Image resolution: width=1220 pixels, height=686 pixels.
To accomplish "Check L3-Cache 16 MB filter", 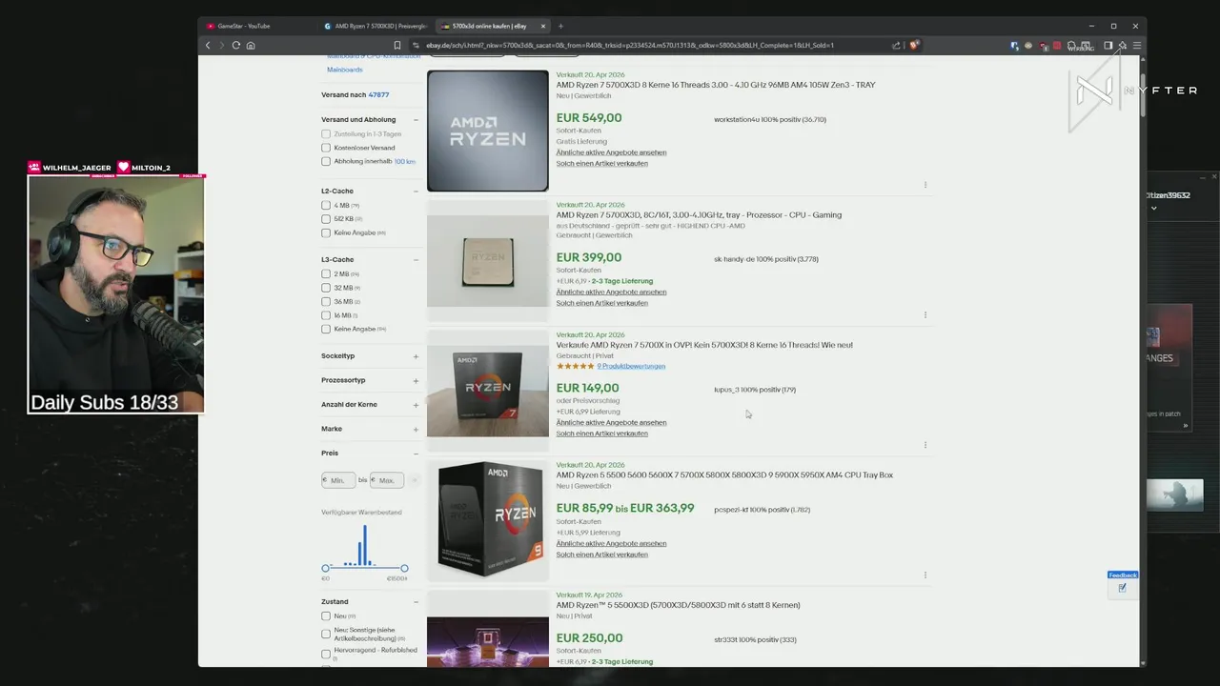I will tap(326, 314).
